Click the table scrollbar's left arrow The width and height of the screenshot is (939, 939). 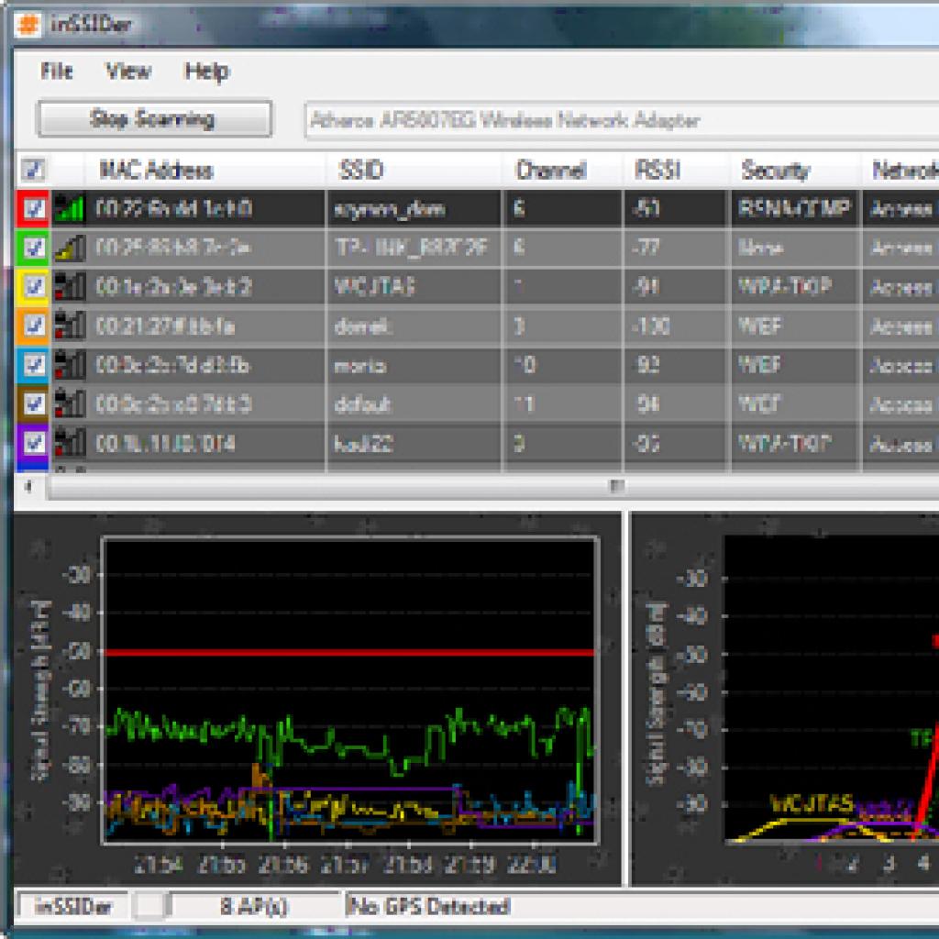(x=28, y=487)
